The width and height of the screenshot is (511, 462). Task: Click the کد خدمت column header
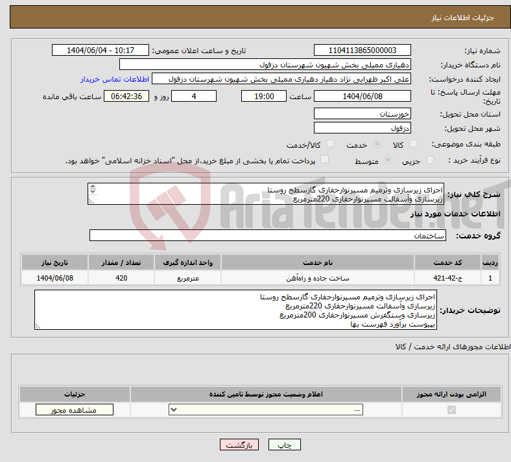448,262
